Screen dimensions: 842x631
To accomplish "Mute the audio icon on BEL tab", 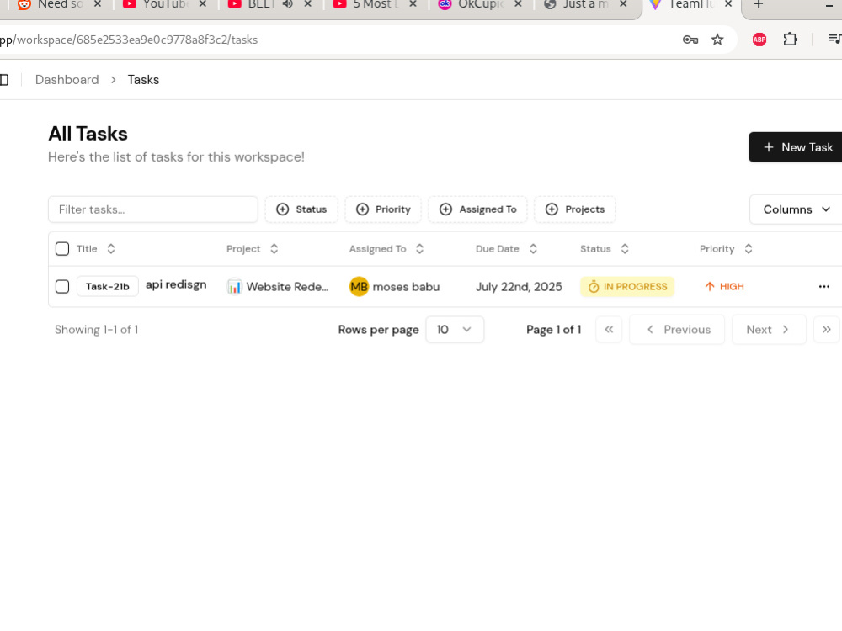I will [x=288, y=4].
